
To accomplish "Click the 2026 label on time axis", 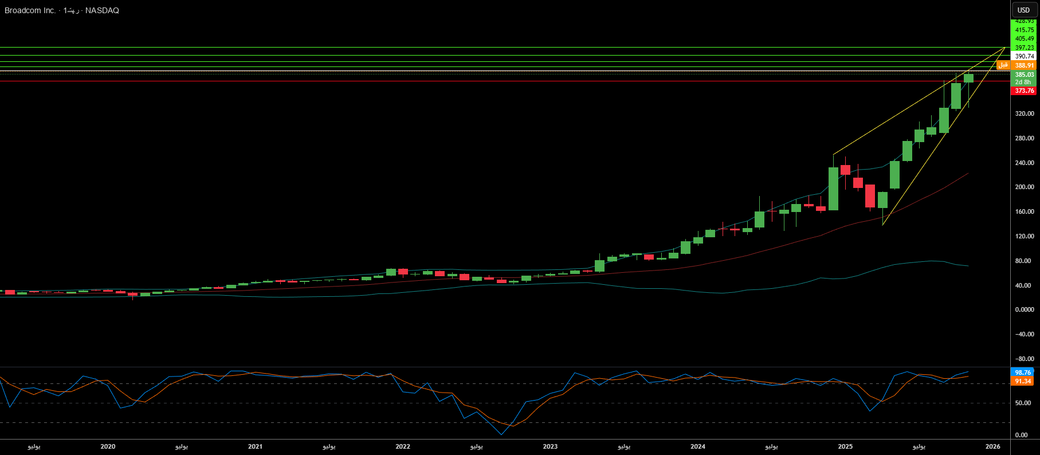I will (992, 446).
